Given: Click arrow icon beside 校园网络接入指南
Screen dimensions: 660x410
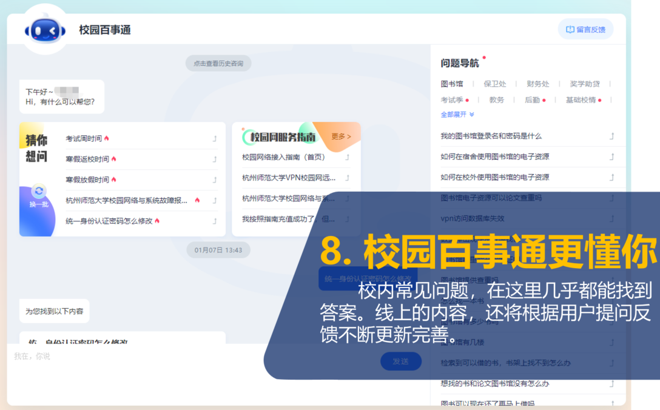Looking at the screenshot, I should [x=348, y=157].
